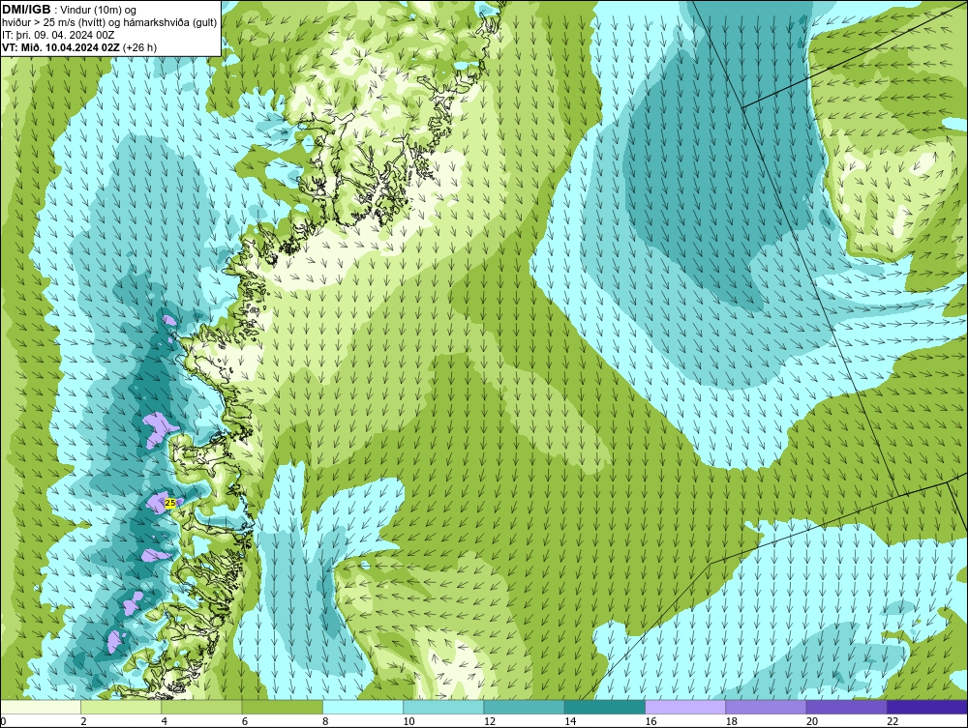Click the hviður > 25 m/s legend line
The height and width of the screenshot is (728, 968).
[x=109, y=23]
